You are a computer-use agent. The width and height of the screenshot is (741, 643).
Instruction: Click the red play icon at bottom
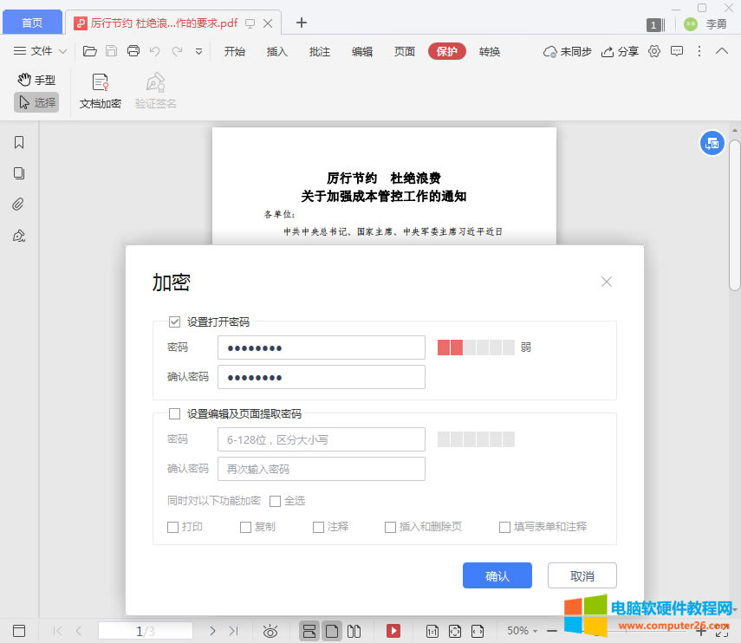point(393,630)
